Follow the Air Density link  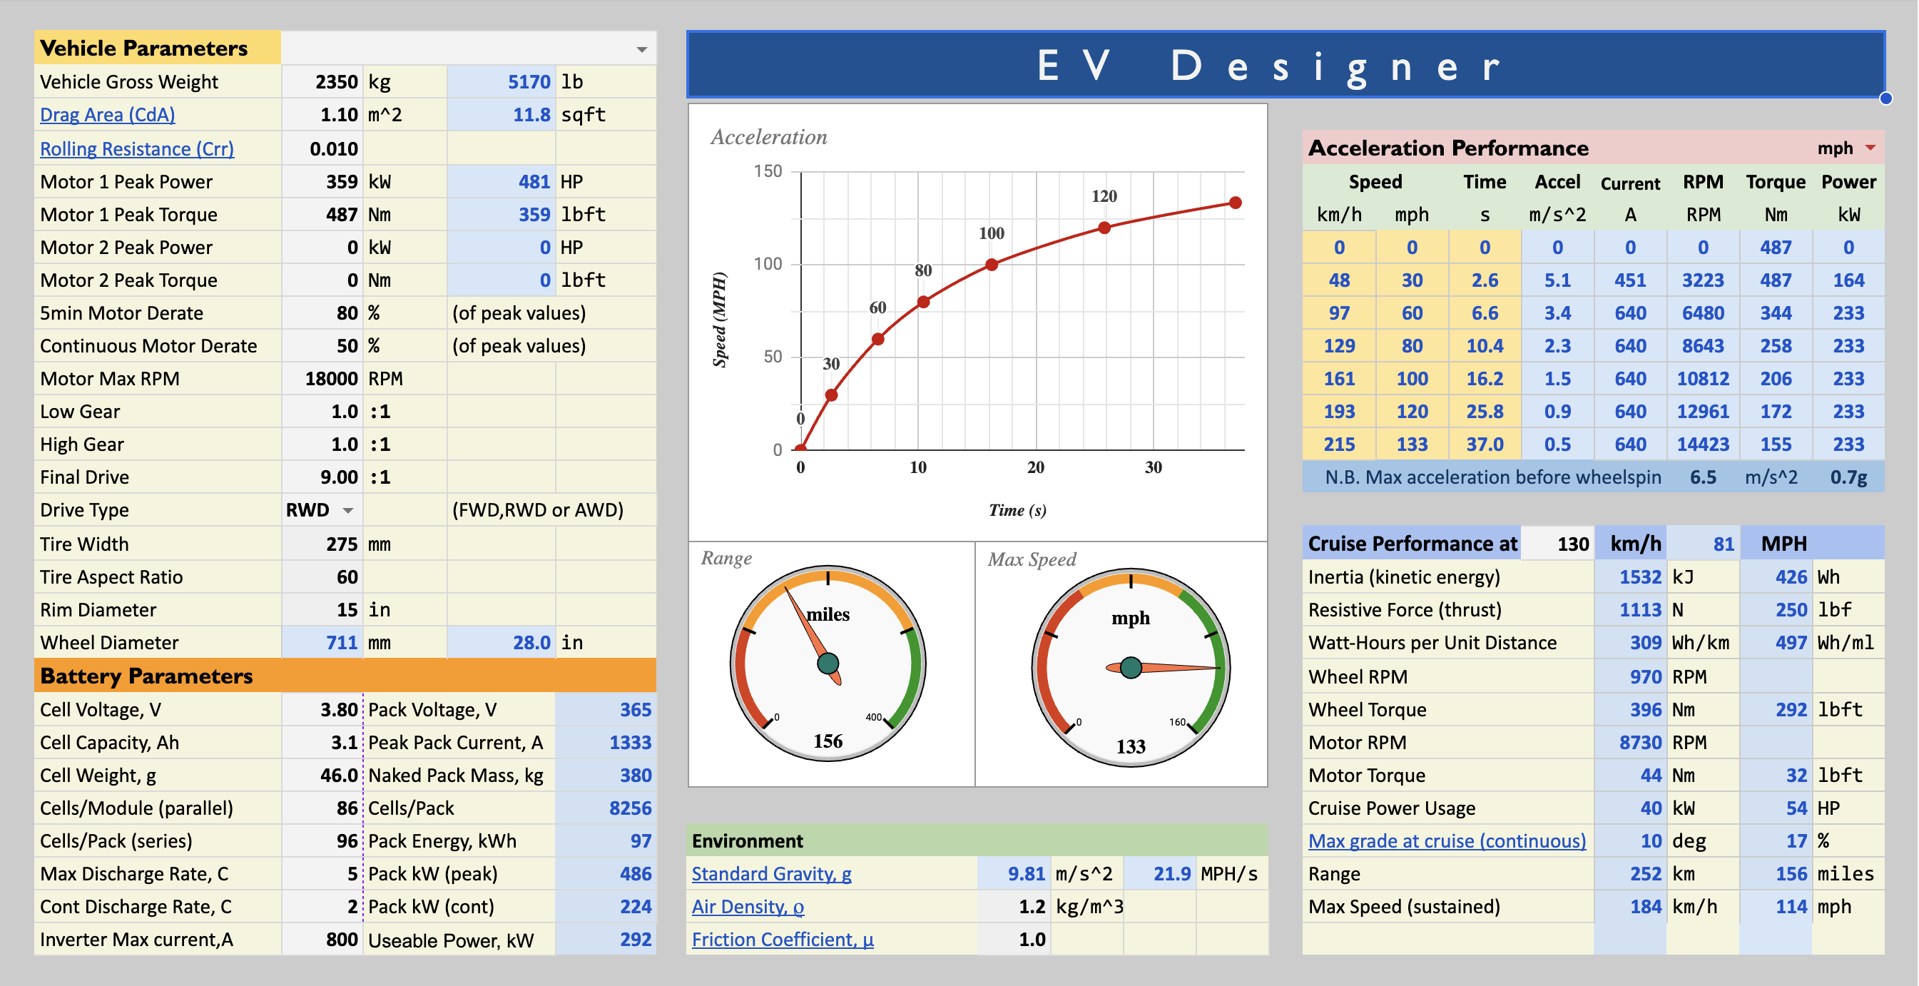click(x=747, y=906)
